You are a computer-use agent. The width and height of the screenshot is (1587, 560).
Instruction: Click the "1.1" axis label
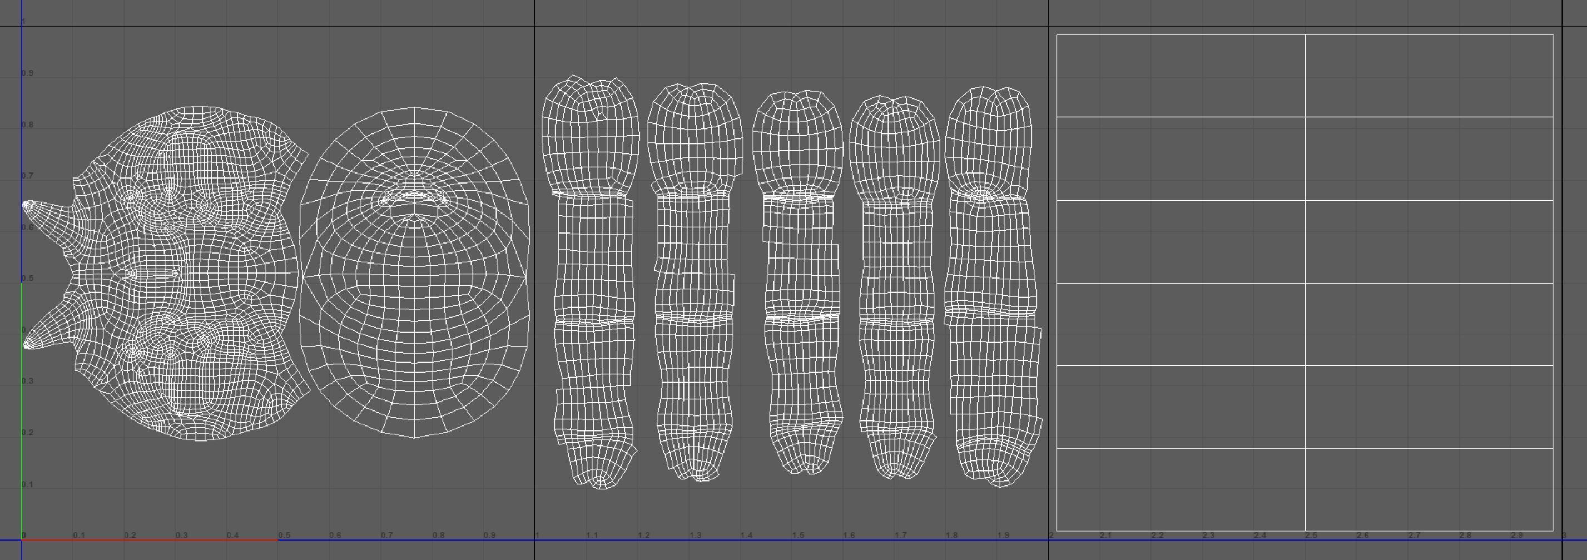pos(592,536)
